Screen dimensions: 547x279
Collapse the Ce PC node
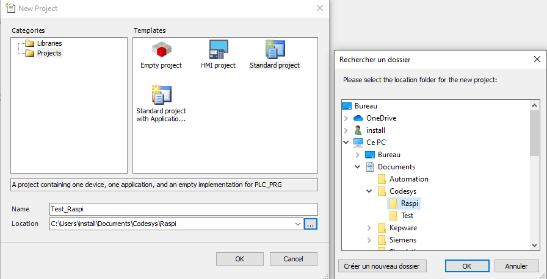pyautogui.click(x=346, y=143)
